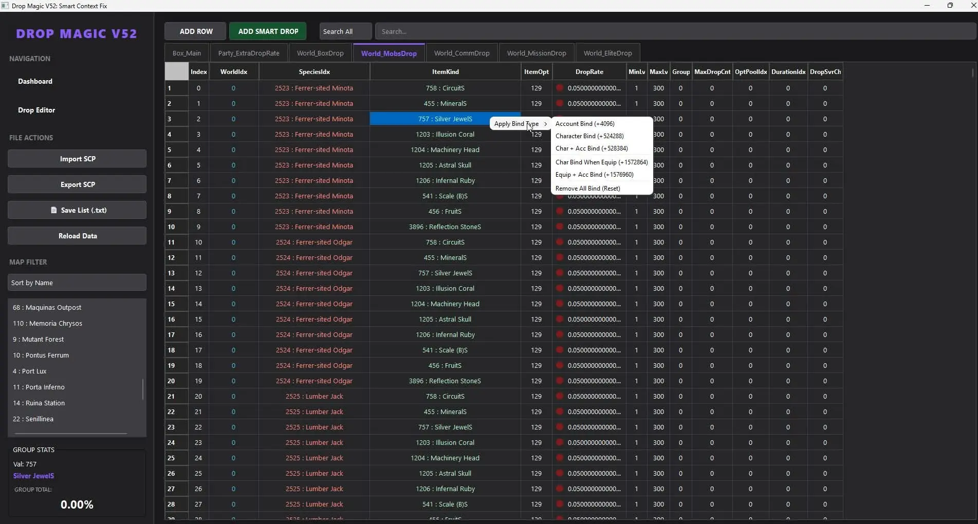Click the ItemKind column header
This screenshot has width=978, height=524.
point(445,72)
